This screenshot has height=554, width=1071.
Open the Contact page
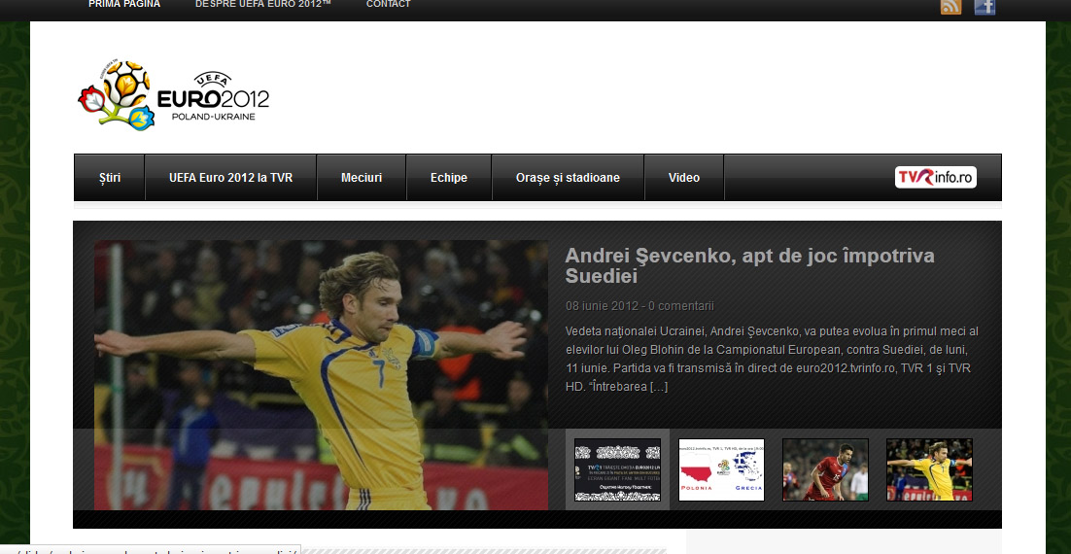(x=388, y=5)
